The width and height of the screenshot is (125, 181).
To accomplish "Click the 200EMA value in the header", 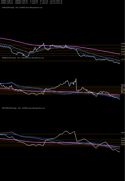I will pos(21,3).
